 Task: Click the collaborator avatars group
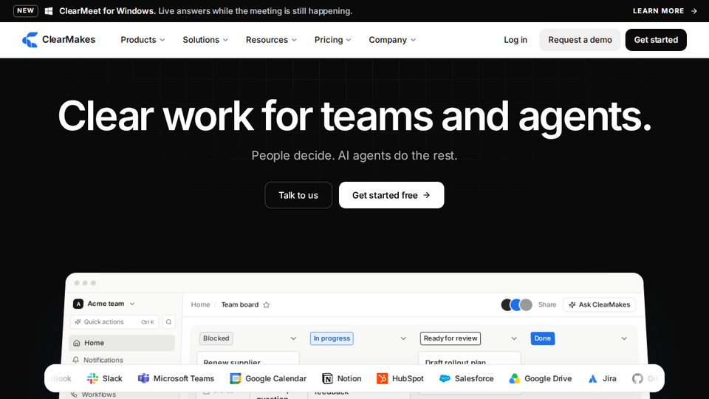516,305
